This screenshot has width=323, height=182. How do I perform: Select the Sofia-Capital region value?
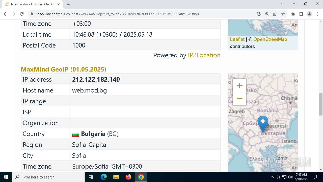[x=90, y=145]
